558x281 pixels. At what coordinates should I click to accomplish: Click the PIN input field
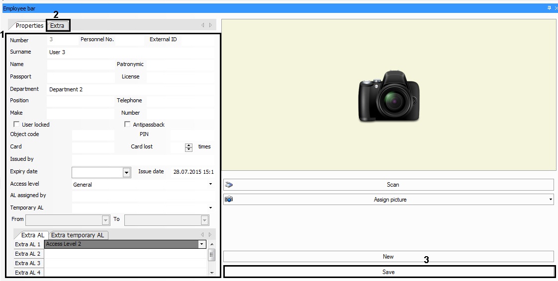(x=192, y=135)
